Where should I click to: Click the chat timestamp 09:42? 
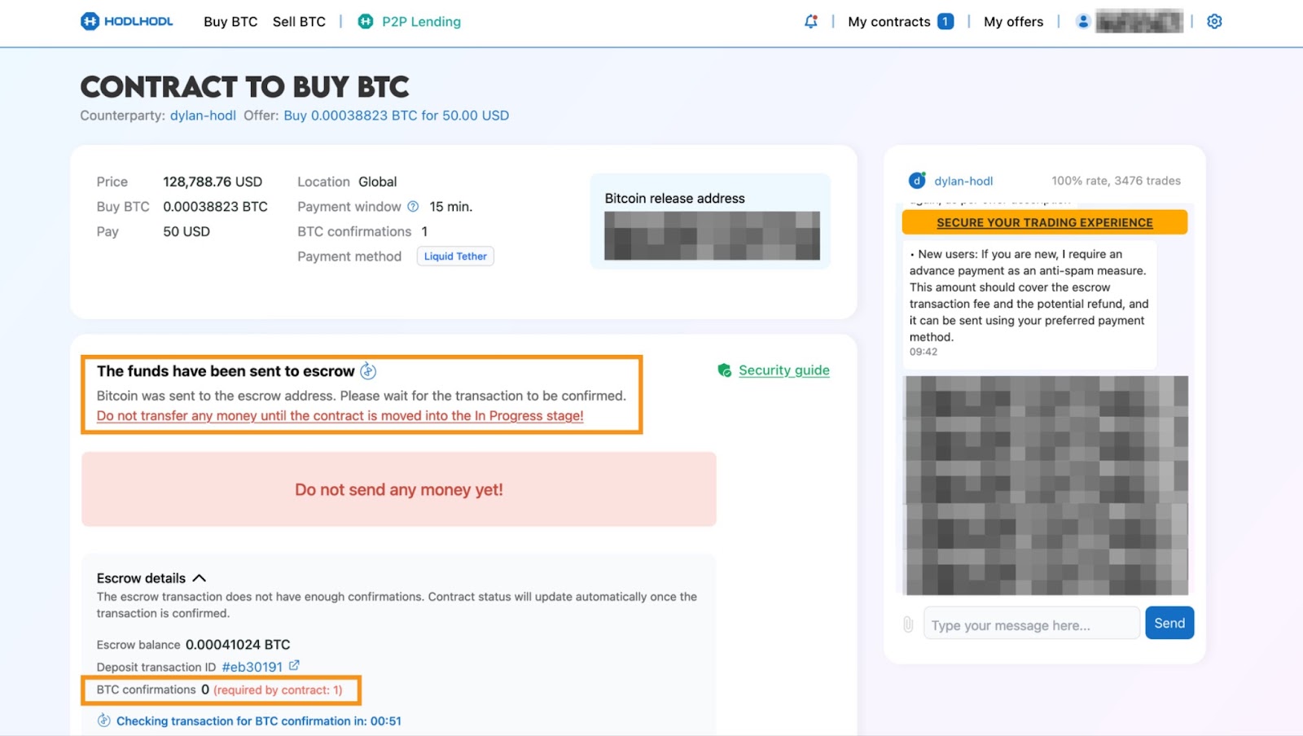click(x=924, y=352)
